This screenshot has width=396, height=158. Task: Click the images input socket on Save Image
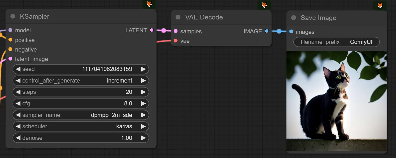pyautogui.click(x=291, y=32)
